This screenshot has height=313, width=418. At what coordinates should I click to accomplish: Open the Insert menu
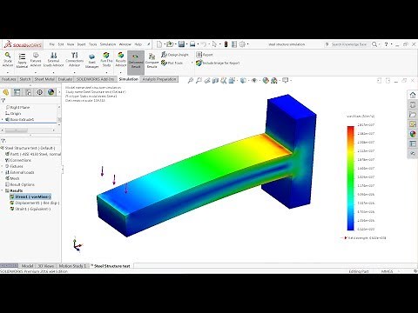pos(81,44)
